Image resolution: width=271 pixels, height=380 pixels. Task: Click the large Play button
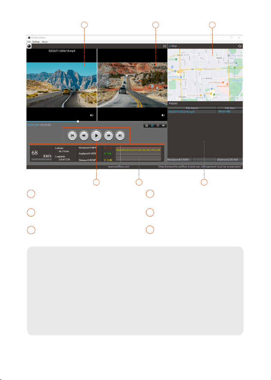click(96, 136)
